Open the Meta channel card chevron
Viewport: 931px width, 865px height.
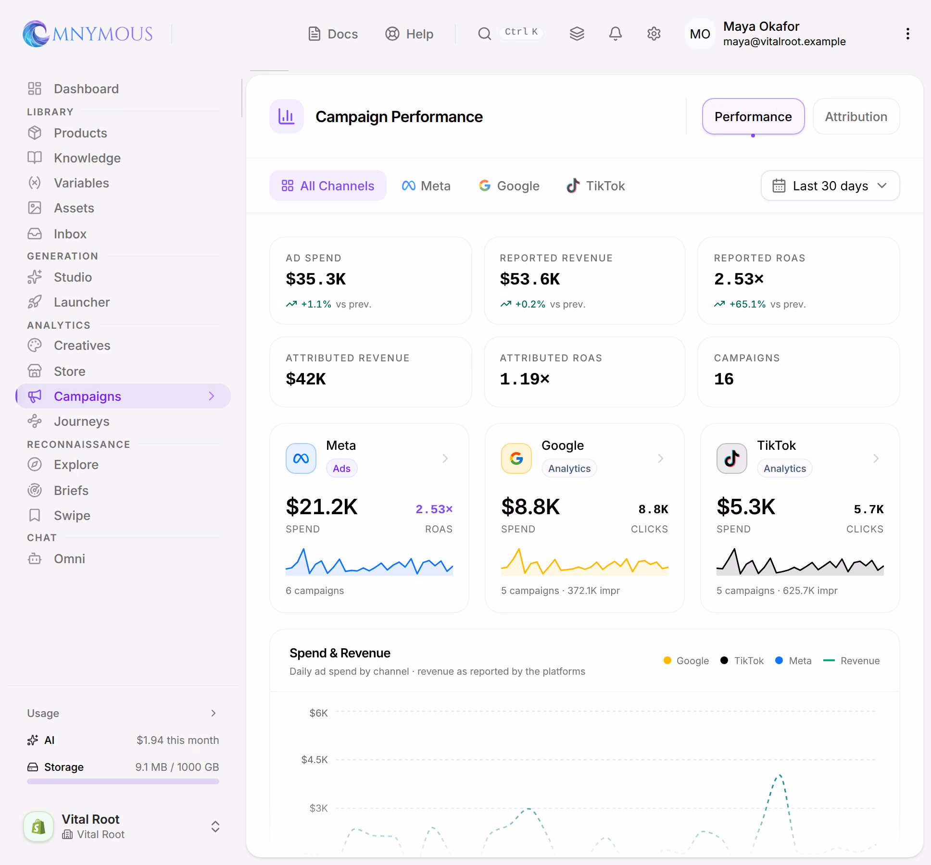(445, 458)
